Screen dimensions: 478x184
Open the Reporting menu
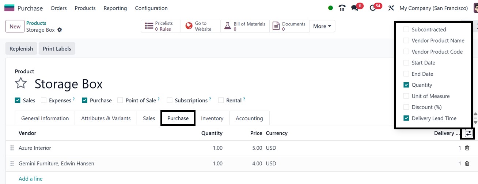pos(115,8)
